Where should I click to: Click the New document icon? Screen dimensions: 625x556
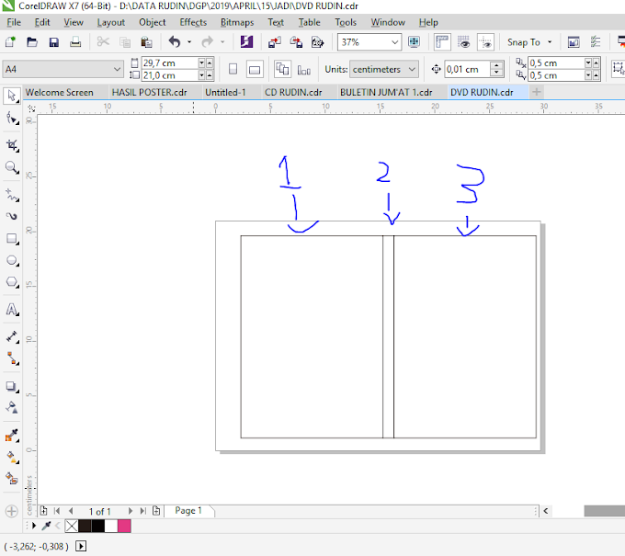pyautogui.click(x=10, y=42)
